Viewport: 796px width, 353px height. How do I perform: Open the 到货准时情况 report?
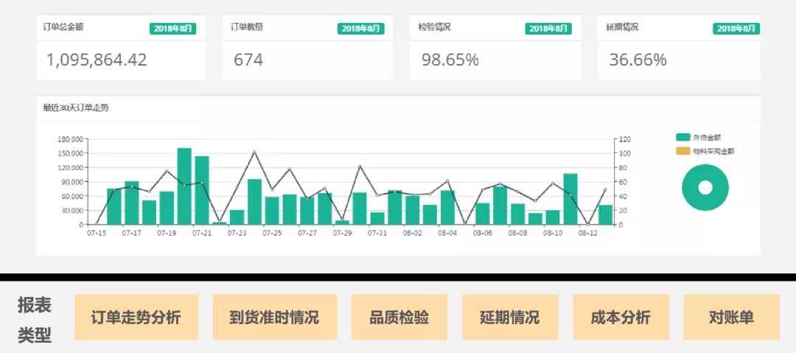point(274,318)
